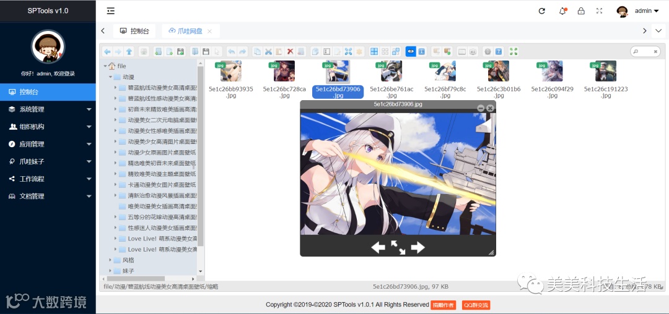Show previous image in preview window
This screenshot has width=669, height=314.
coord(378,247)
